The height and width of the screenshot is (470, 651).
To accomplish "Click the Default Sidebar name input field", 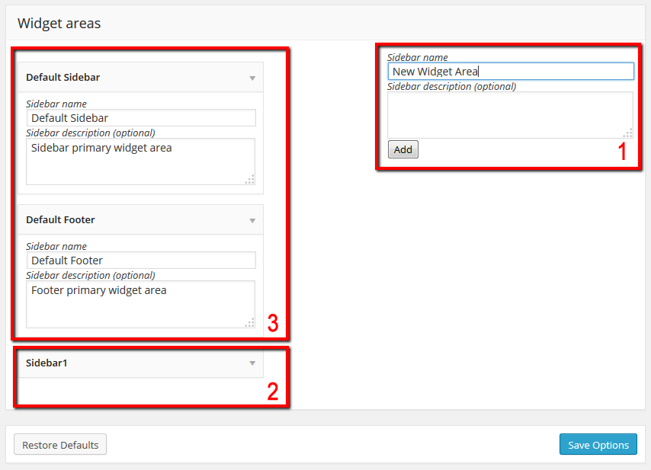I will (x=141, y=118).
